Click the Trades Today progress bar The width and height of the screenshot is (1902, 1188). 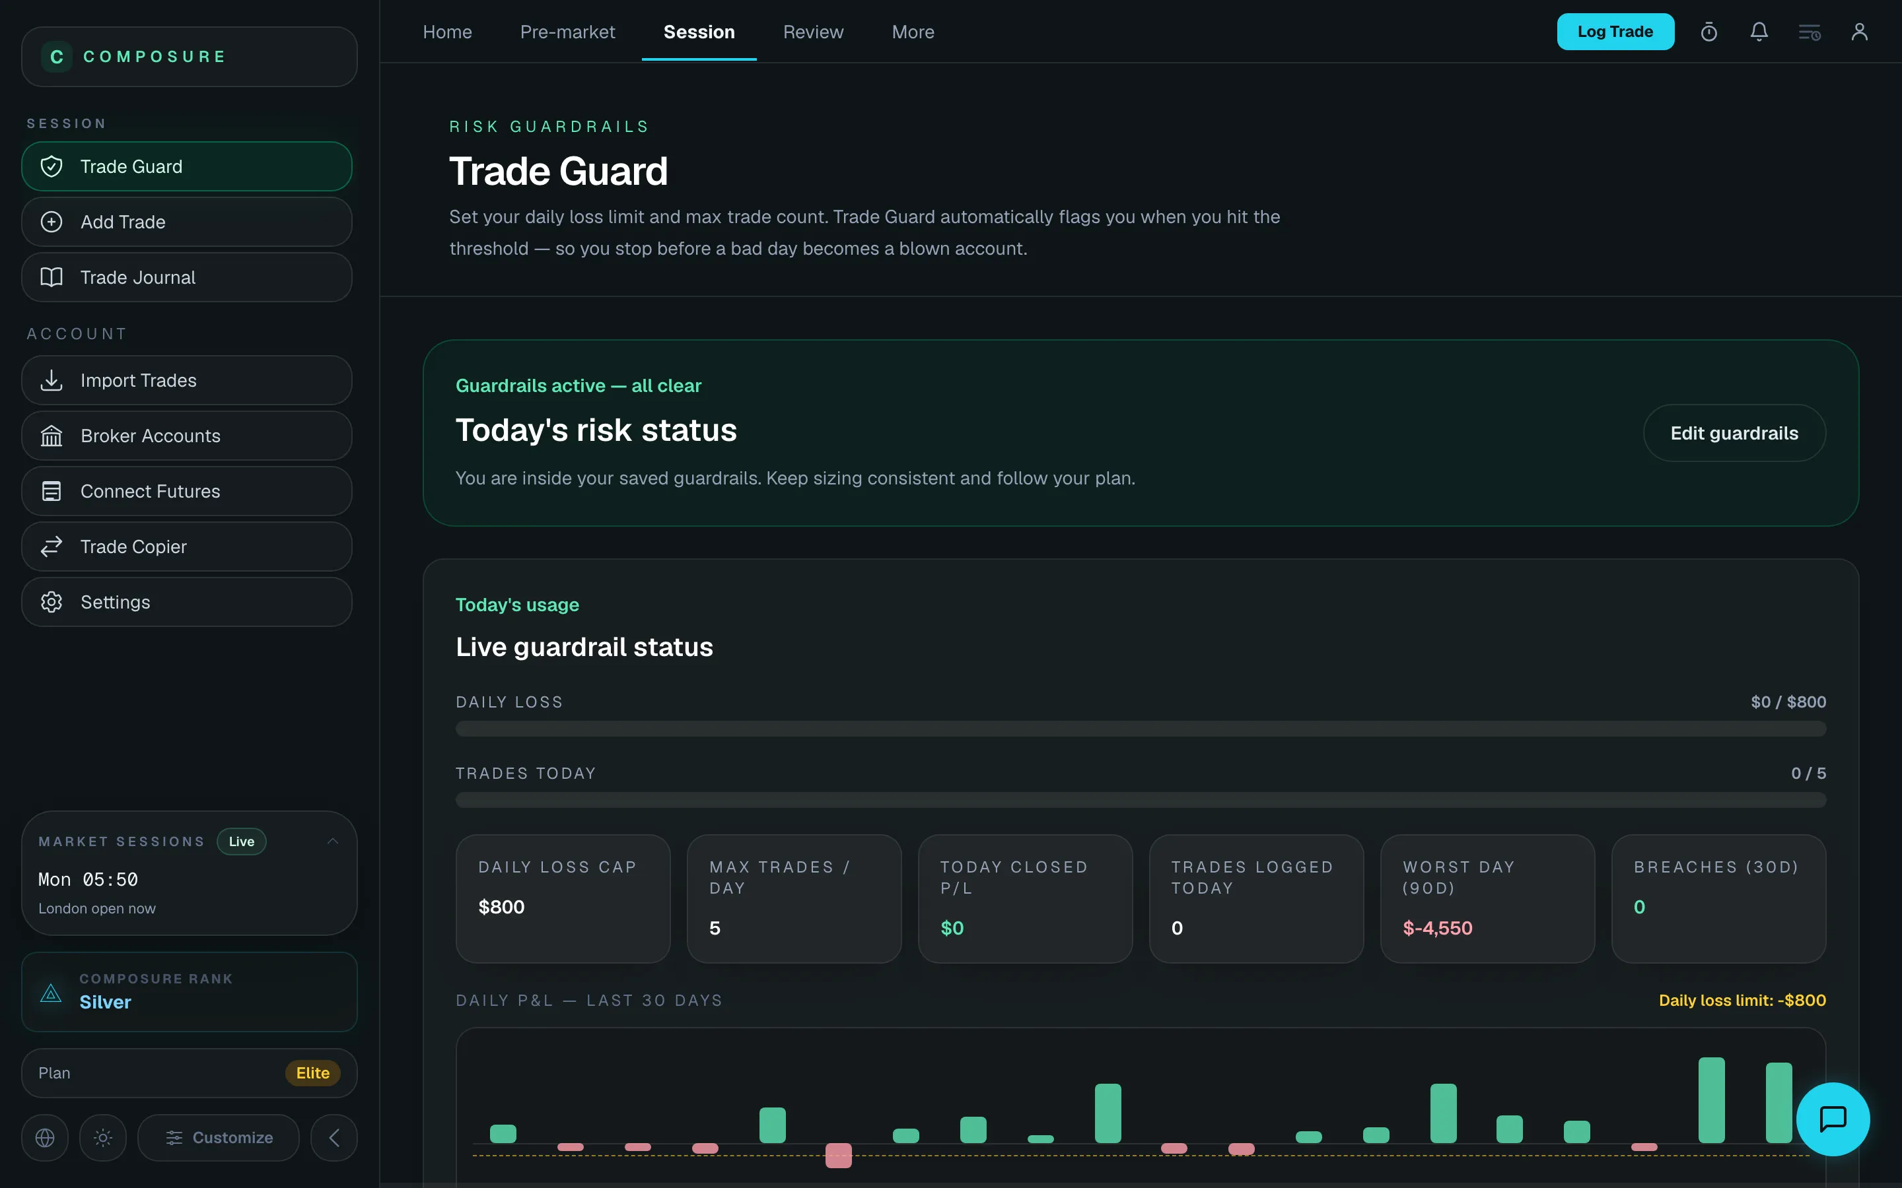pos(1141,800)
